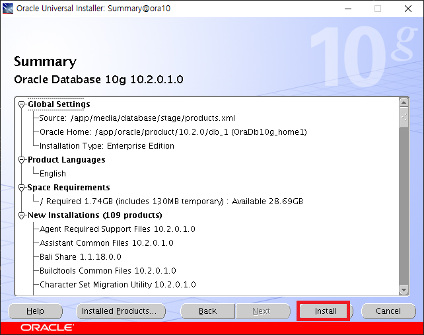424x335 pixels.
Task: Select Assistant Common Files 10.2.0.1.0 row
Action: click(106, 243)
